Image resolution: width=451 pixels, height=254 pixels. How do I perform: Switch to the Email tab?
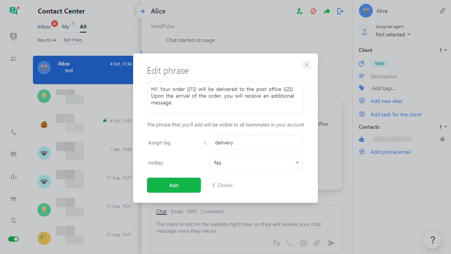tap(177, 211)
